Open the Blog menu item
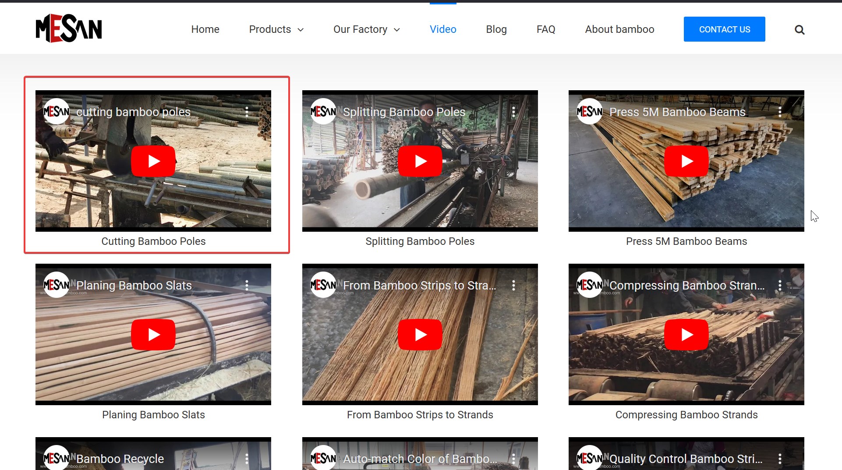This screenshot has height=470, width=842. coord(496,29)
